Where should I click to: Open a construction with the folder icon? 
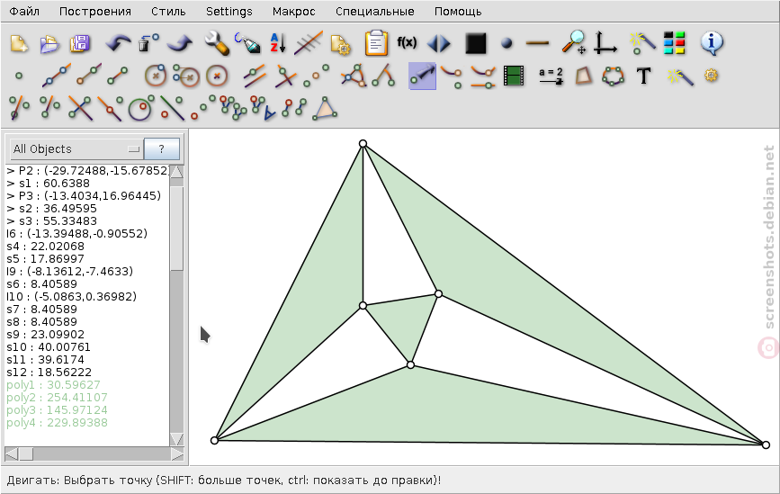click(x=49, y=44)
